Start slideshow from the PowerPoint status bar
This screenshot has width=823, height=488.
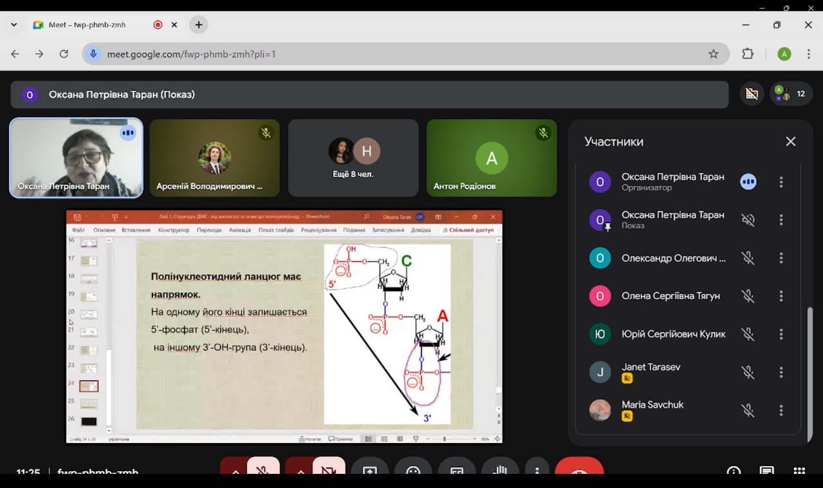pos(415,439)
